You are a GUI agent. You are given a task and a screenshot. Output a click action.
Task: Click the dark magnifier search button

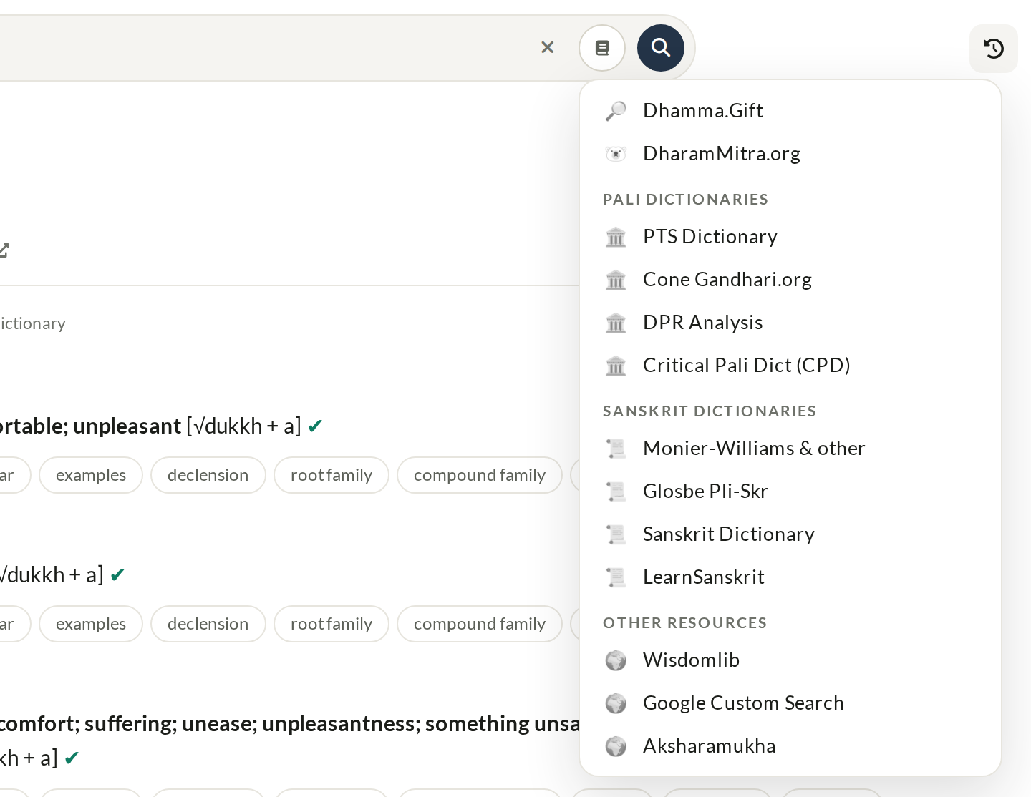pyautogui.click(x=660, y=48)
